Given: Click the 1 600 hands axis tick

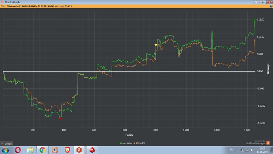Looking at the screenshot, I should pyautogui.click(x=247, y=130).
